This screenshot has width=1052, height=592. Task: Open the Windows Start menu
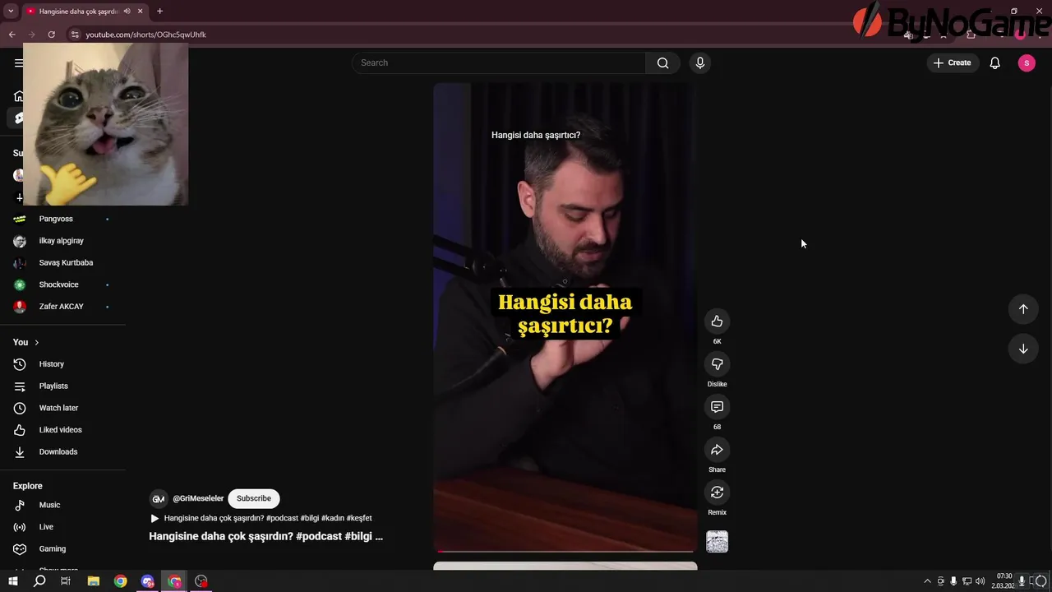[x=12, y=581]
